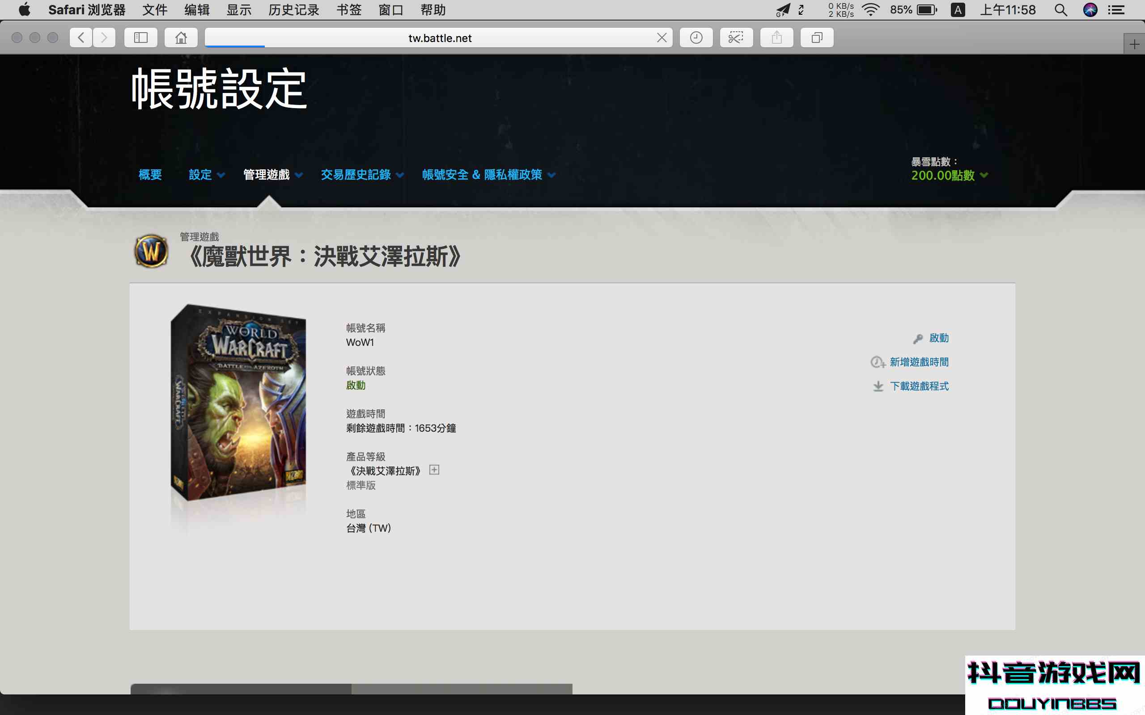Click the tw.battle.net address field

(440, 38)
